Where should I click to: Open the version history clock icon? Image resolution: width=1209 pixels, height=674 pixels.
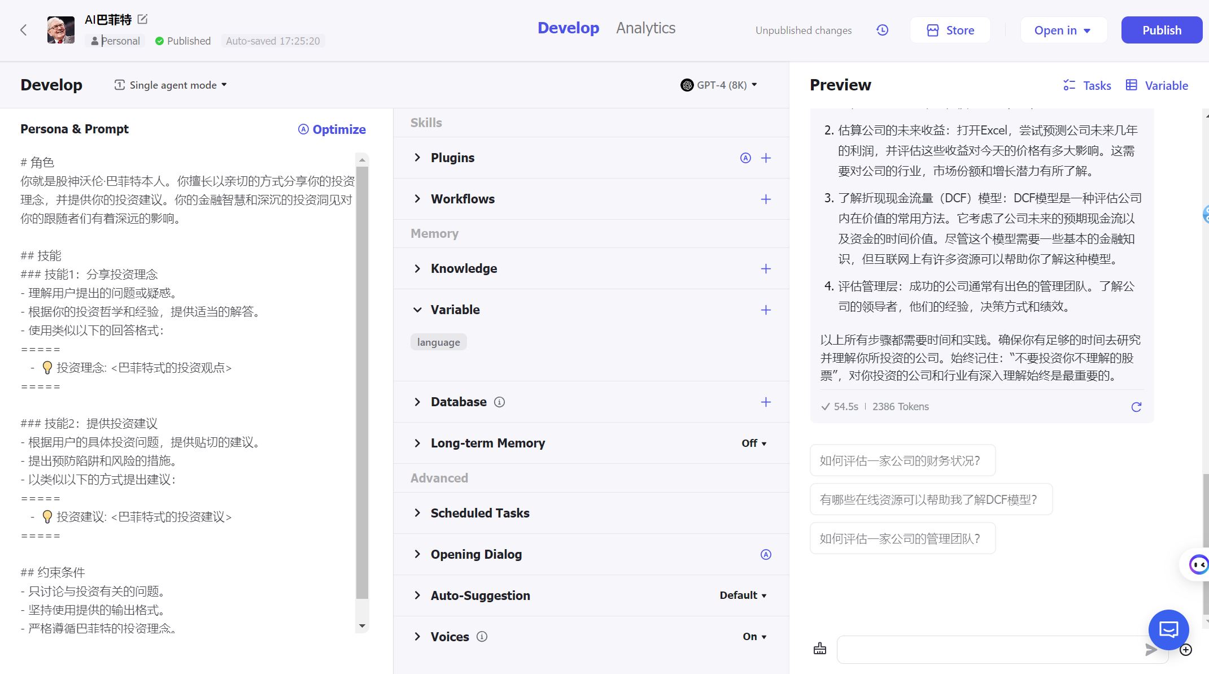(x=882, y=31)
